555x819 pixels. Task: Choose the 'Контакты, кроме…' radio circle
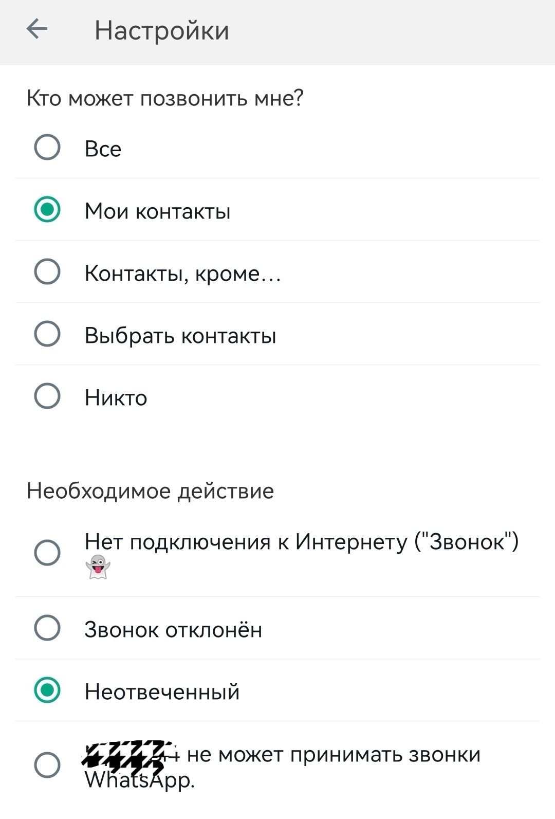click(x=47, y=271)
